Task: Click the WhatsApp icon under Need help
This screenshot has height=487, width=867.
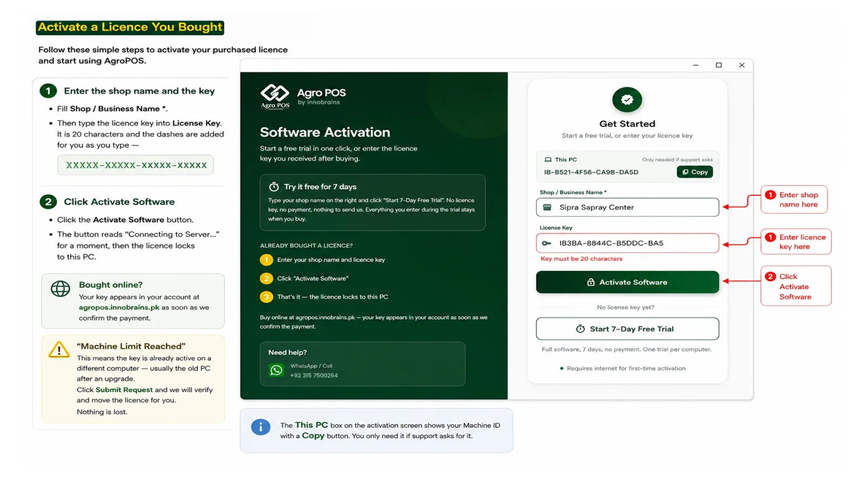Action: click(x=276, y=370)
